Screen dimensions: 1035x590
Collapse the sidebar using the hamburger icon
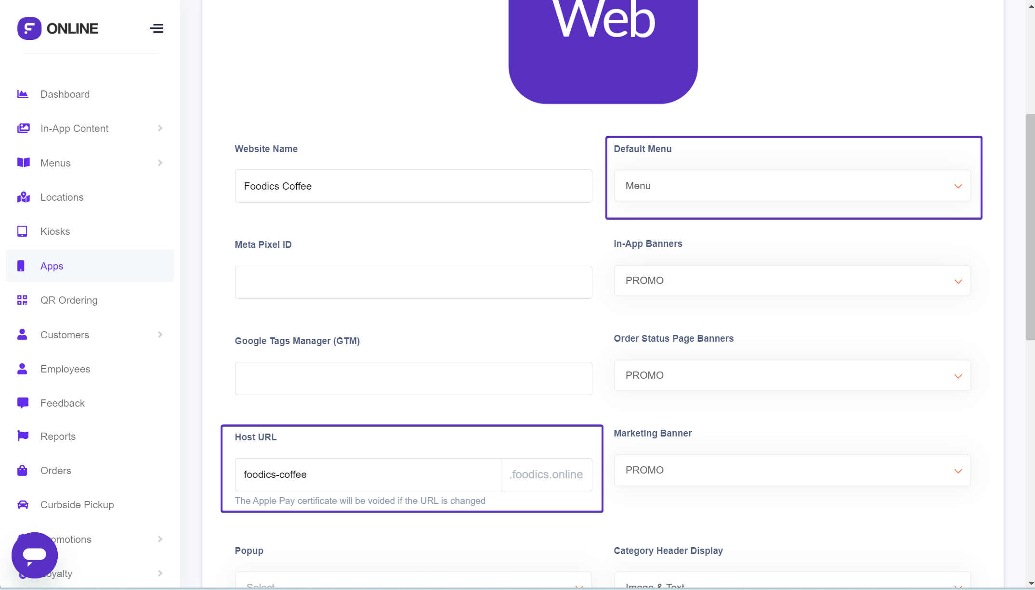156,28
